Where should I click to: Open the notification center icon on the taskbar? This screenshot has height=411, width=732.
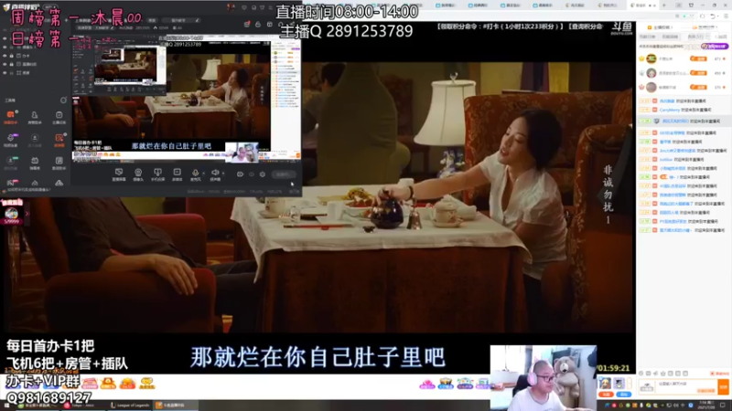click(723, 406)
